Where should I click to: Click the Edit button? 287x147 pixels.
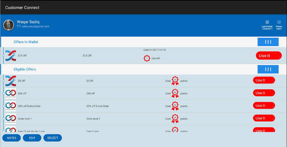click(x=32, y=138)
